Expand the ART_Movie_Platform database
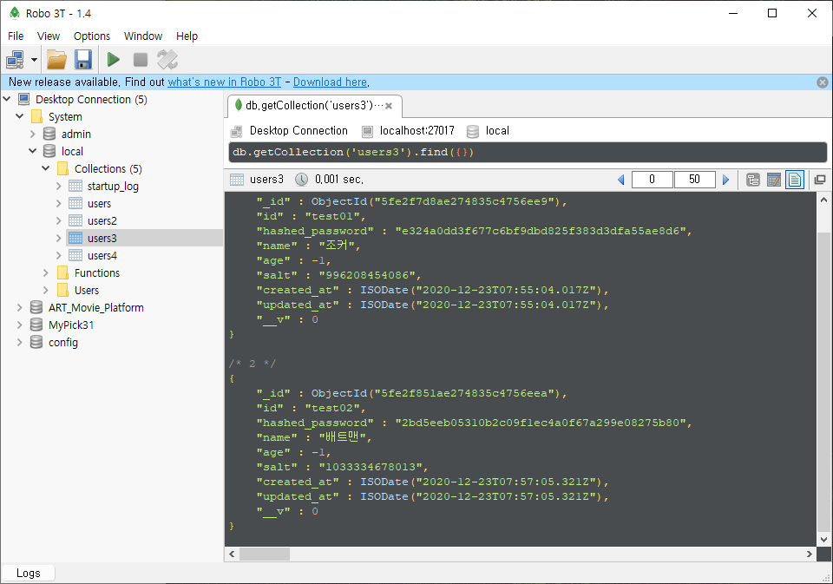This screenshot has width=833, height=584. (20, 308)
